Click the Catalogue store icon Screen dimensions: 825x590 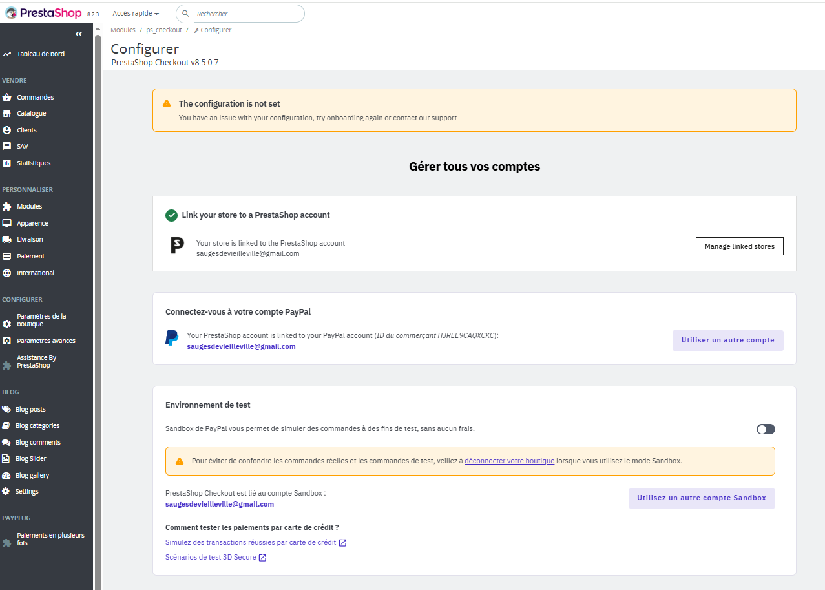(7, 114)
